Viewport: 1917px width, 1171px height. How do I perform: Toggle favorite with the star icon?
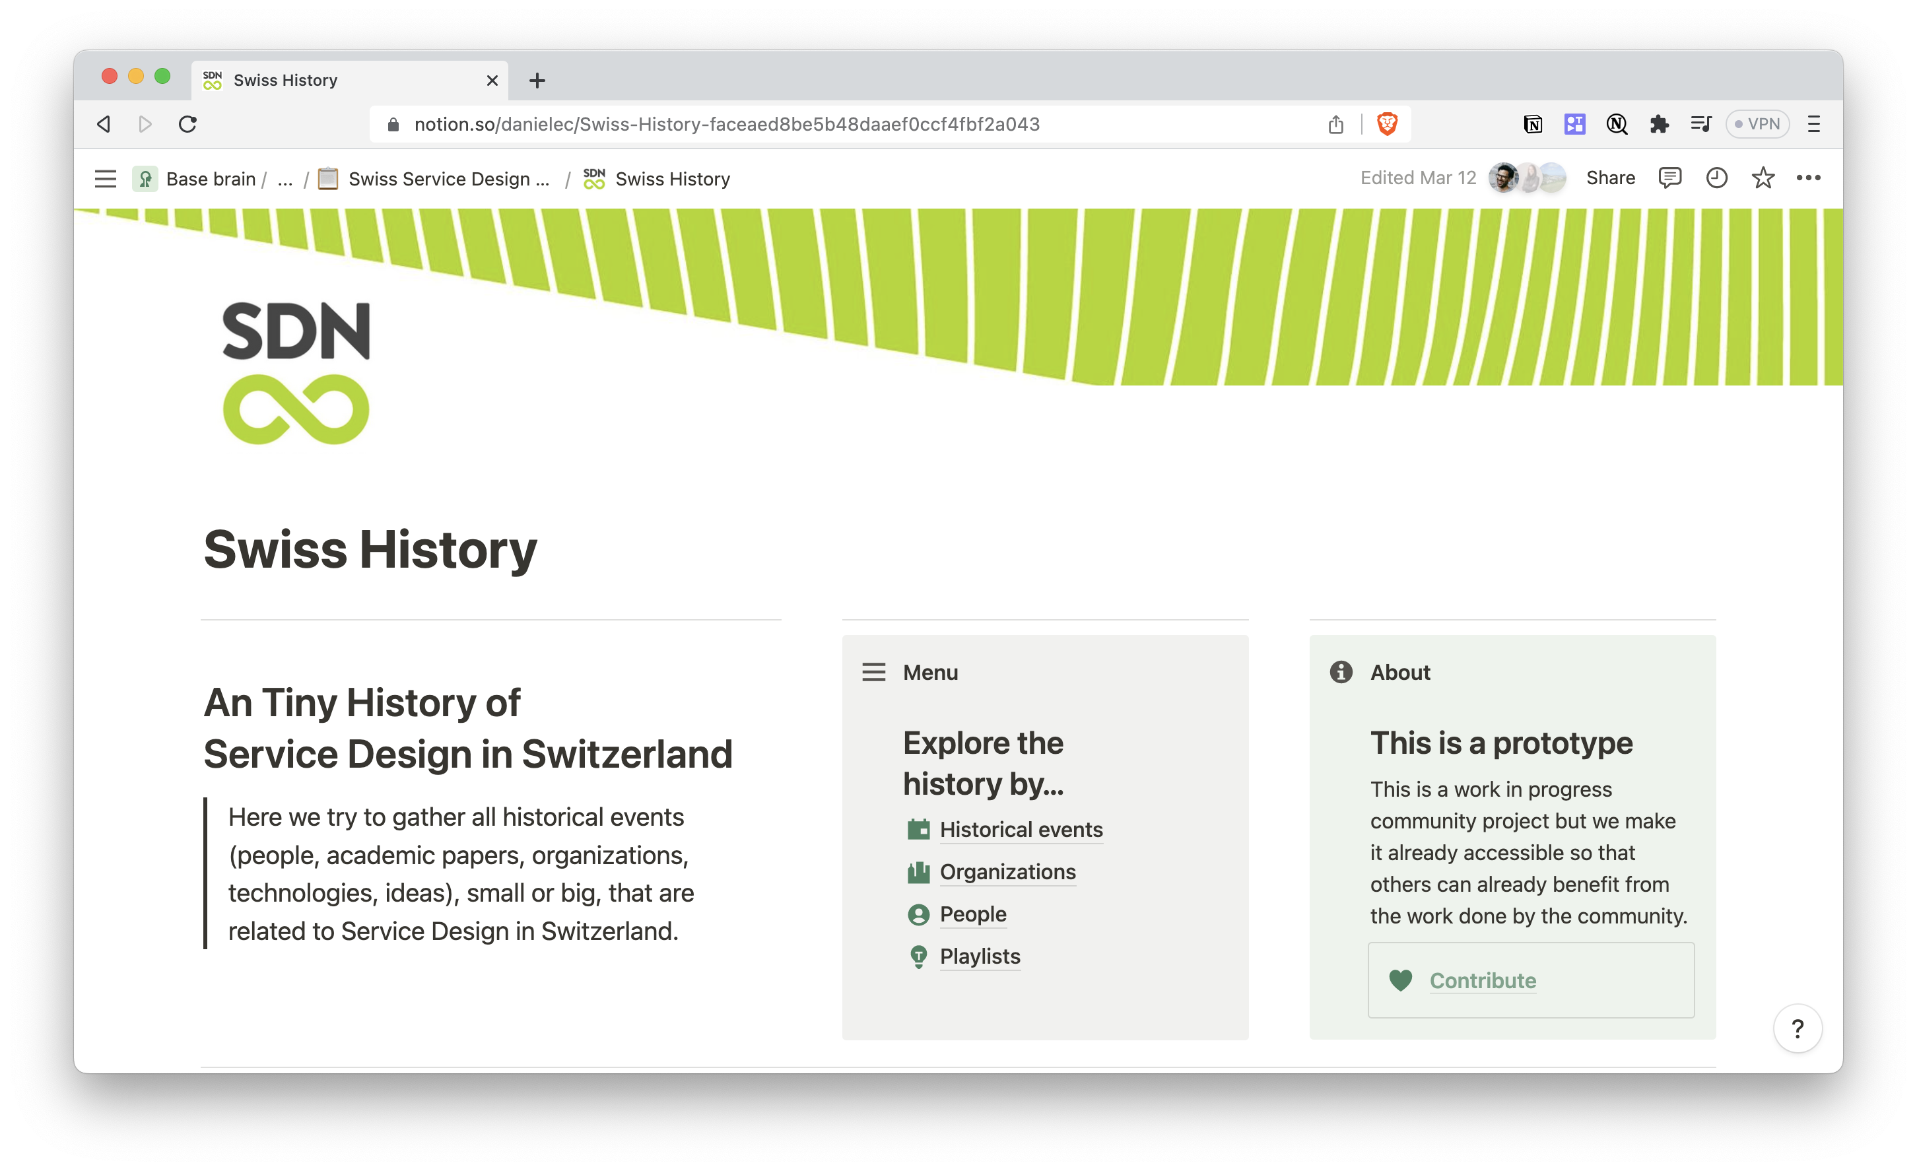1763,178
